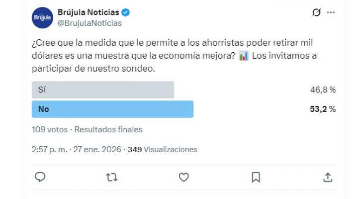The width and height of the screenshot is (358, 199).
Task: Open the @BrujulaNoticias handle link
Action: click(x=89, y=23)
